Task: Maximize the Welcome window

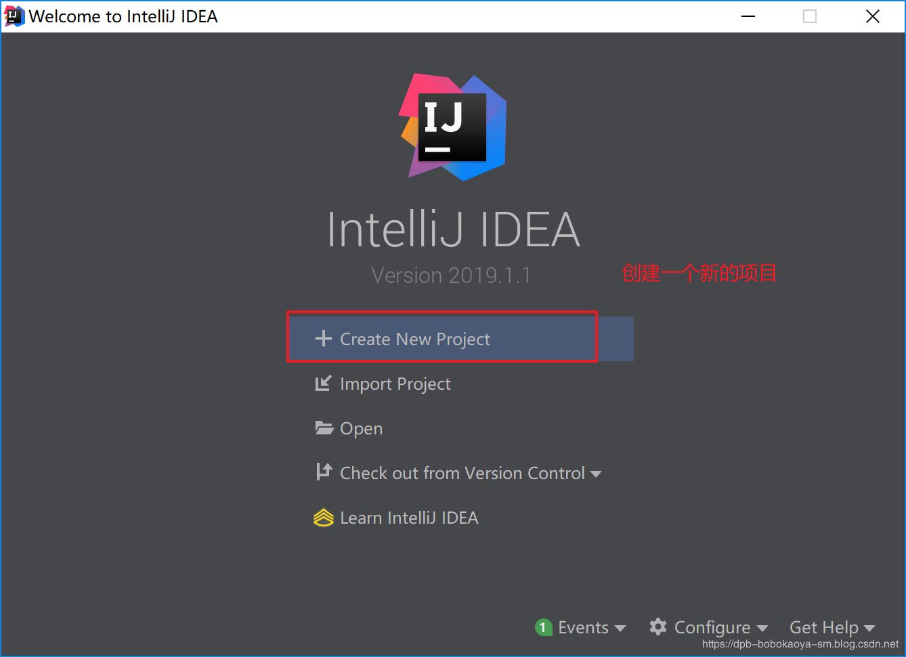Action: coord(810,16)
